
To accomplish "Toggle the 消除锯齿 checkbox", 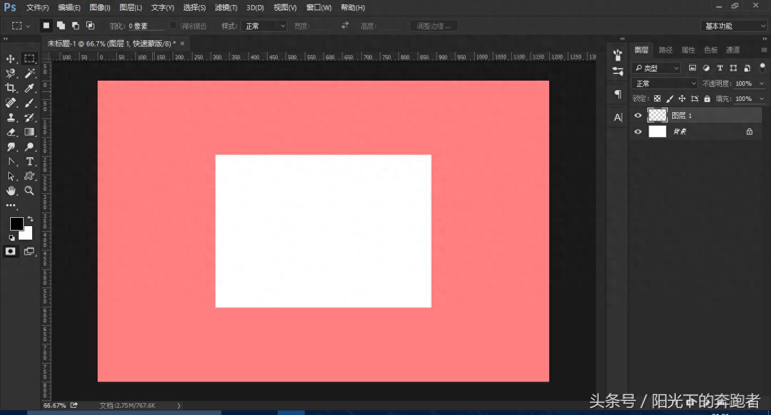I will (x=173, y=25).
